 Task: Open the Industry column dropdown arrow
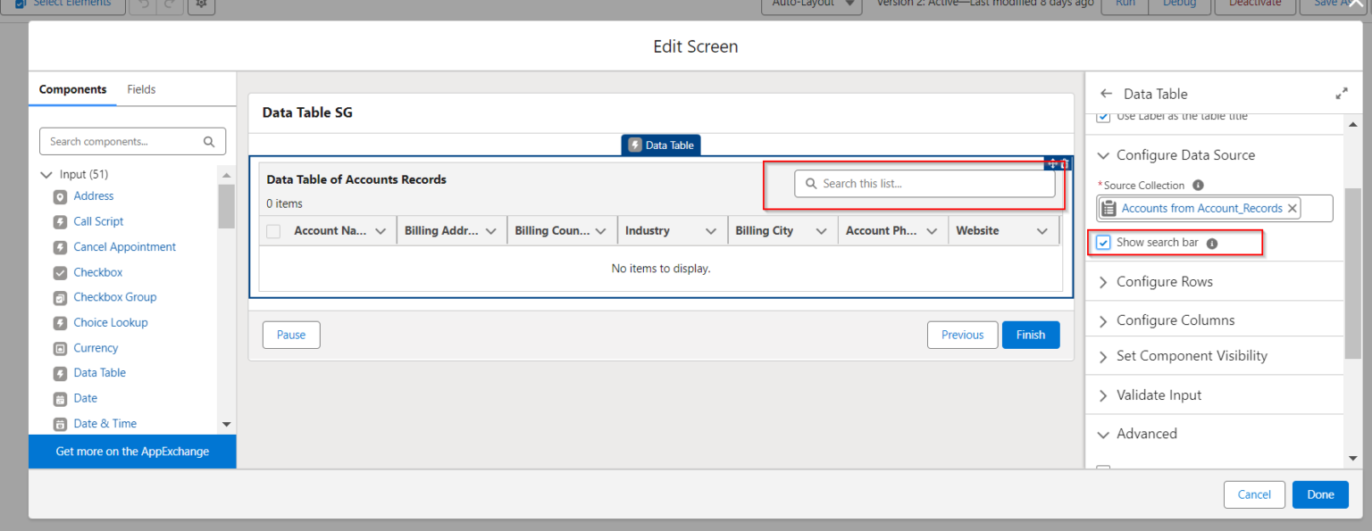710,231
